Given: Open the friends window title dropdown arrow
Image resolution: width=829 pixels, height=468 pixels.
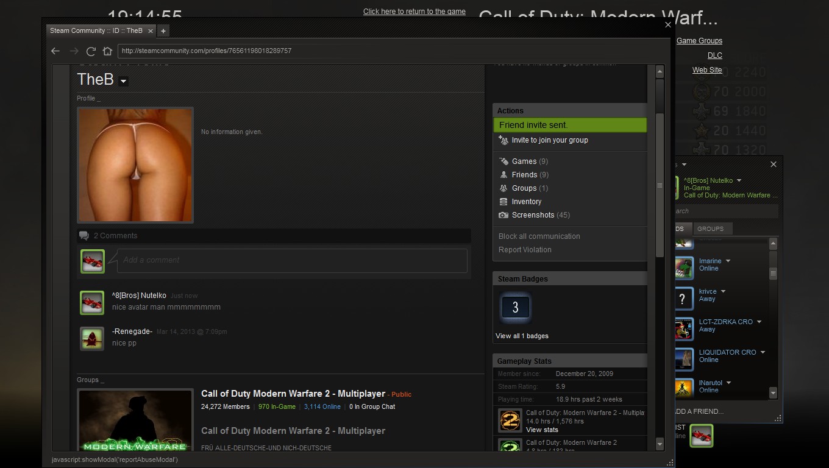Looking at the screenshot, I should click(684, 165).
